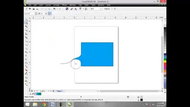Expand Application Launcher dropdown arrow
190x107 pixels.
coord(83,9)
